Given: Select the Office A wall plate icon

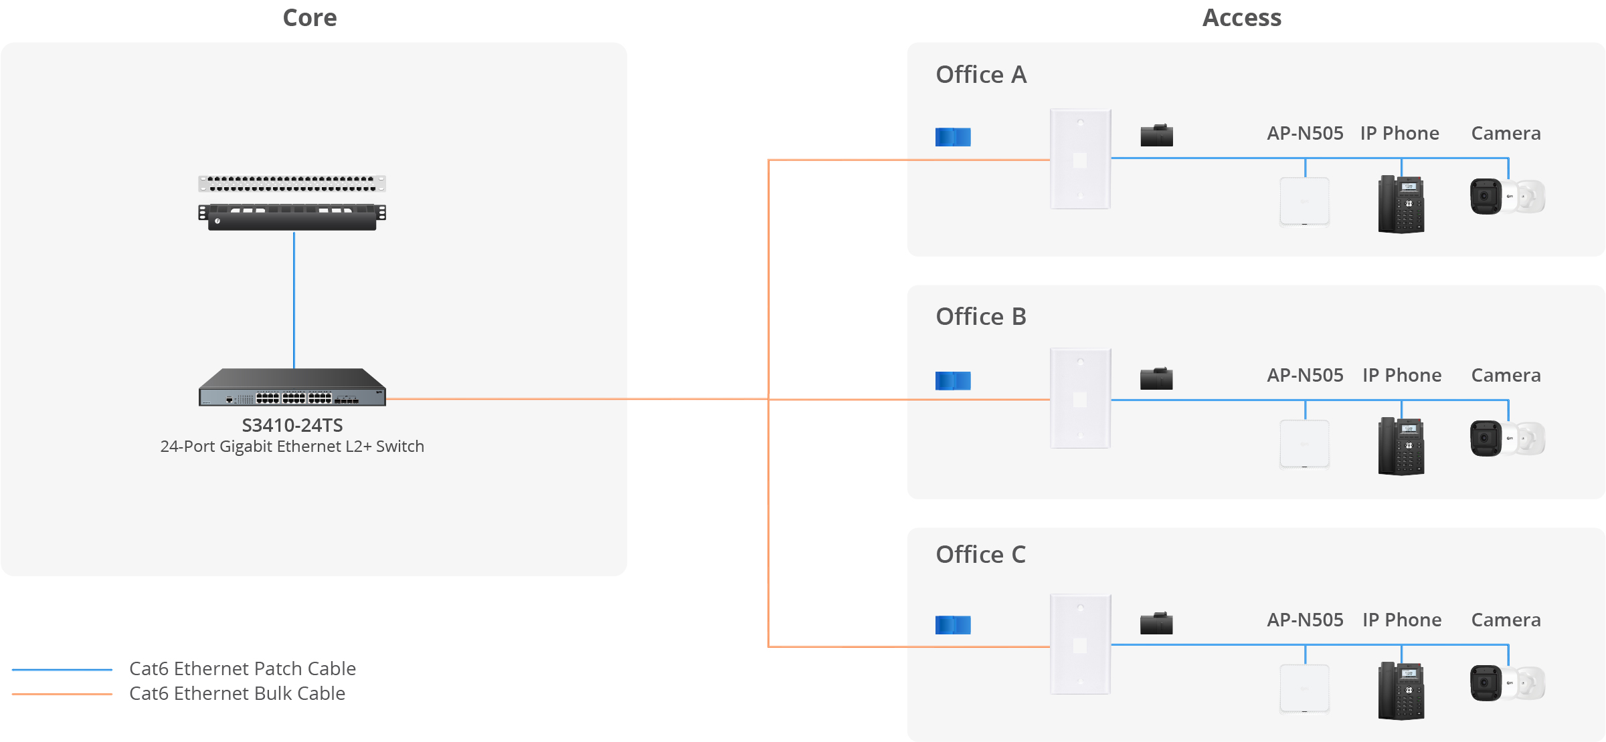Looking at the screenshot, I should tap(1081, 159).
